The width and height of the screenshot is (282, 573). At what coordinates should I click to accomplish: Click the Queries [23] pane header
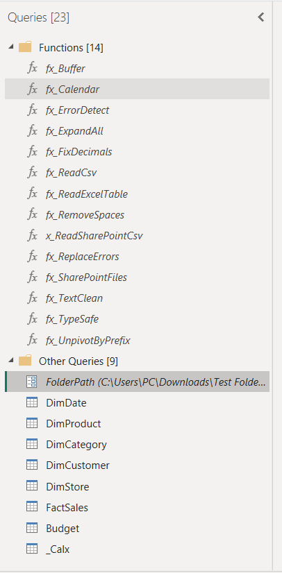point(38,17)
